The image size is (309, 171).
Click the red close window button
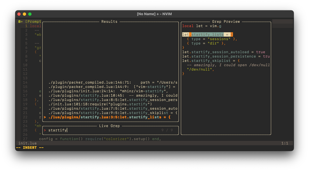tap(19, 14)
